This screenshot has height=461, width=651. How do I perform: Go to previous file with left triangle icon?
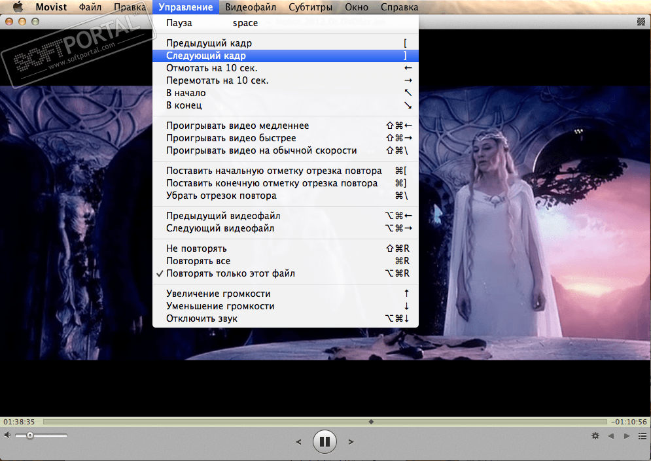click(610, 435)
